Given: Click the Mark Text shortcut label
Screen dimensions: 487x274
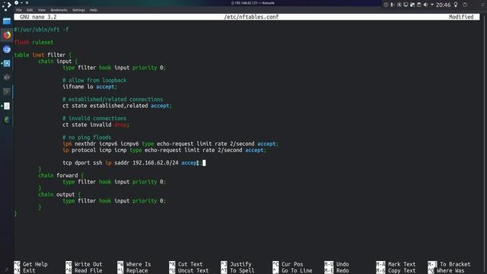Looking at the screenshot, I should (x=402, y=264).
